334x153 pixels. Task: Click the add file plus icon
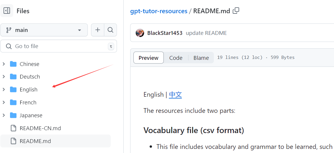97,30
